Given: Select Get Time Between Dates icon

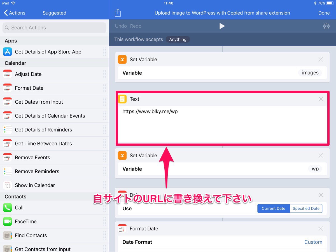Looking at the screenshot, I should click(7, 144).
